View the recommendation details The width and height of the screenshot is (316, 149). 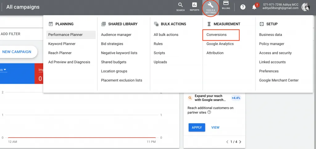[215, 127]
